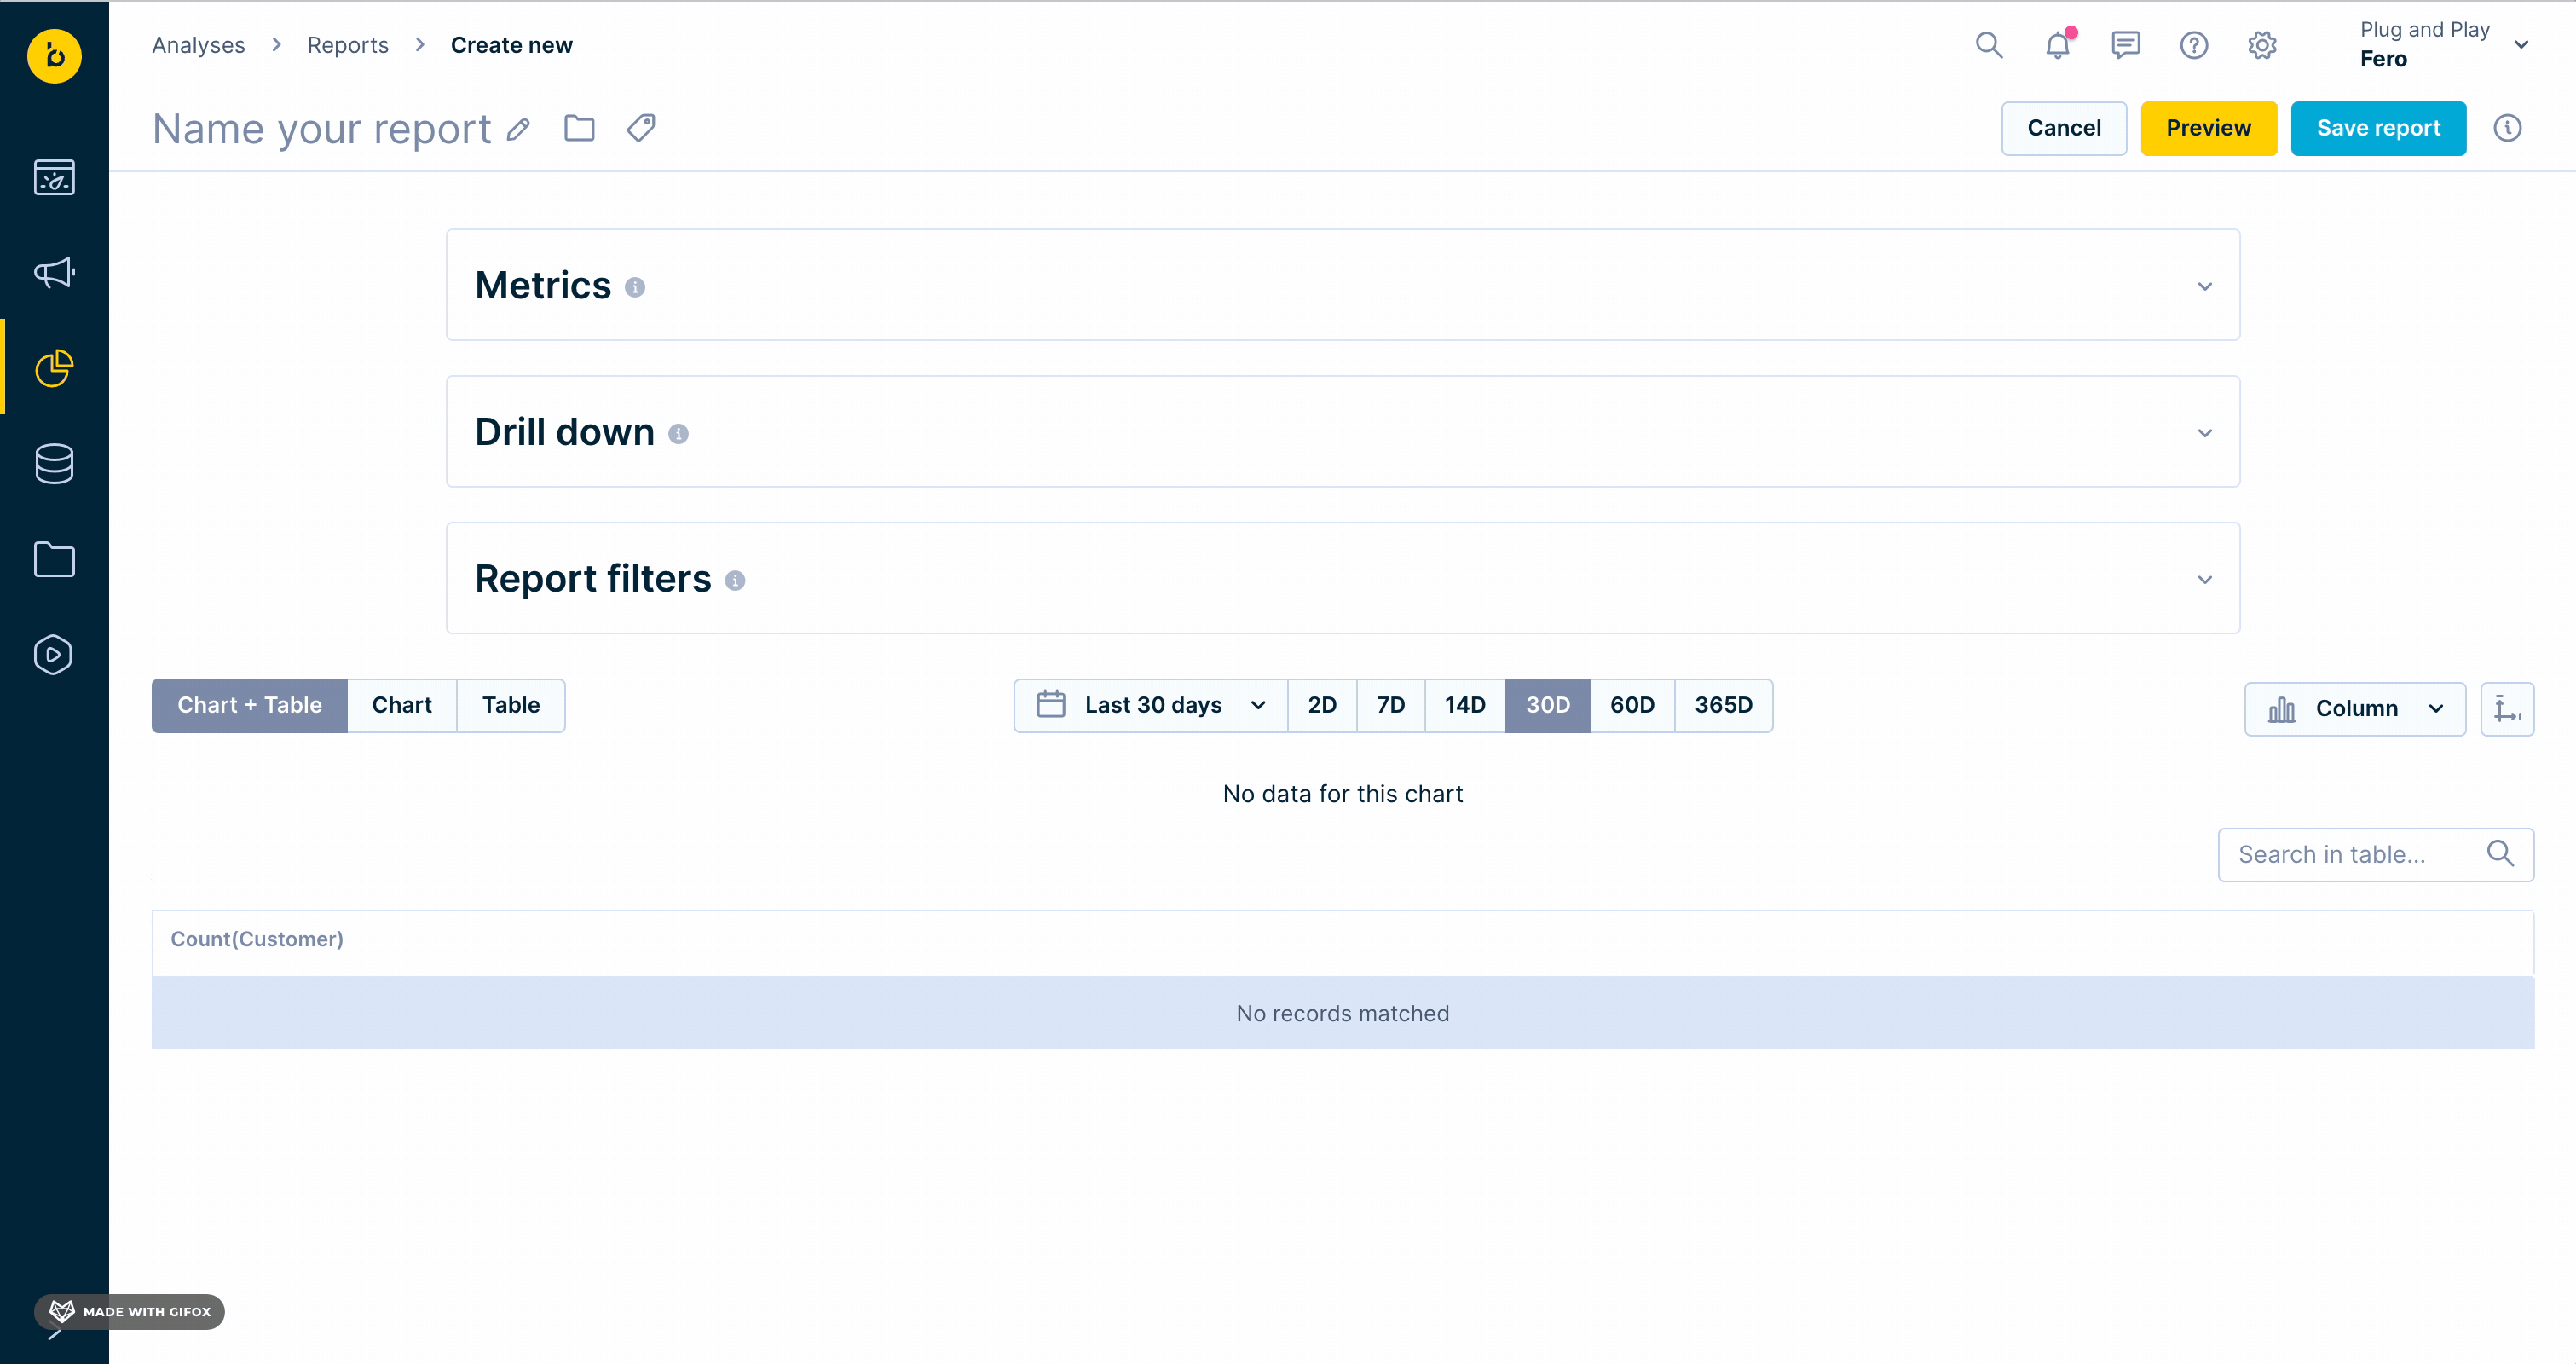Switch to the Chart only view tab

(401, 706)
